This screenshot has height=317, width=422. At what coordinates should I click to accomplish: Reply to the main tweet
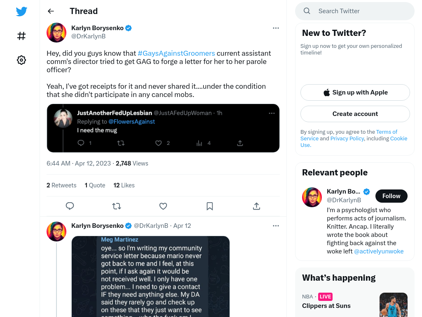tap(70, 206)
